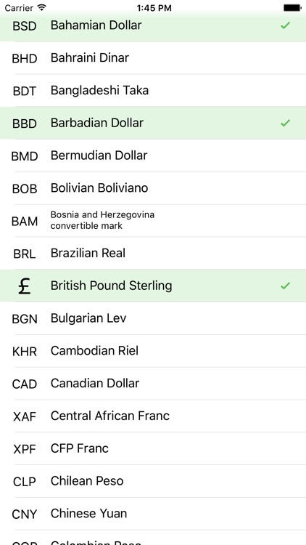The width and height of the screenshot is (306, 545).
Task: Uncheck the Bahamian Dollar checkmark
Action: [285, 25]
